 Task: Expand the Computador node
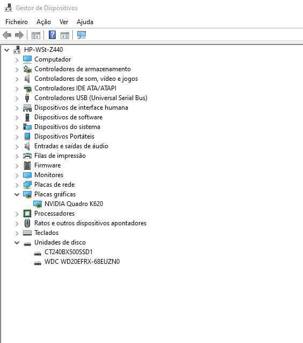coord(17,60)
